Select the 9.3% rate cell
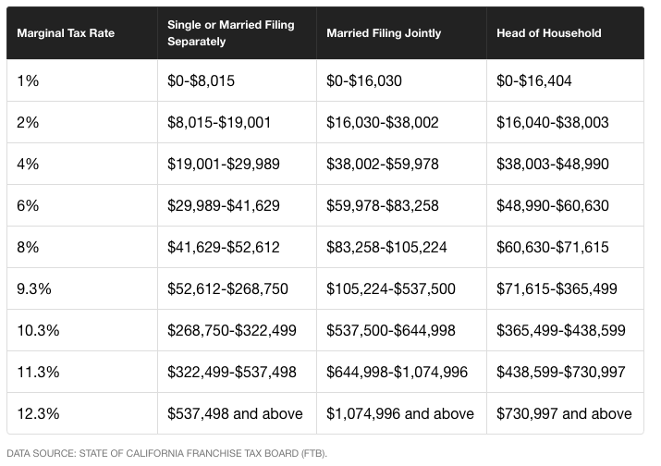This screenshot has height=466, width=661. click(x=34, y=288)
